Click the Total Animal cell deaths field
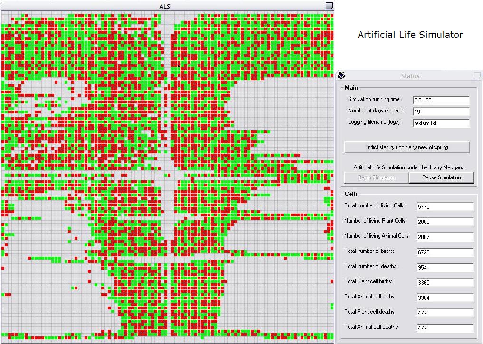Viewport: 483px width, 344px height. click(445, 328)
